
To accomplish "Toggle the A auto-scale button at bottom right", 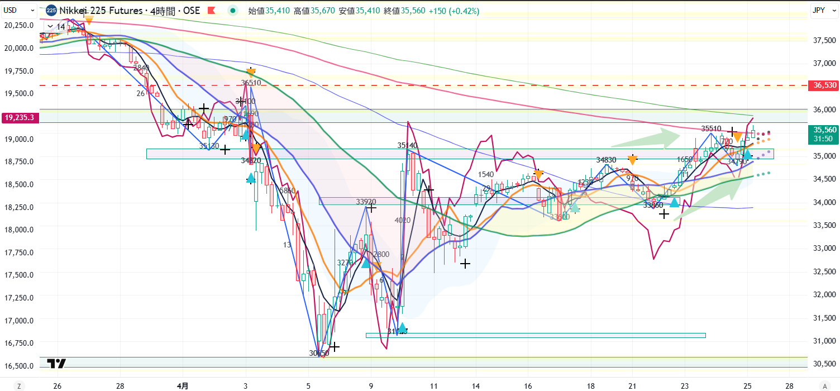I will click(x=824, y=385).
